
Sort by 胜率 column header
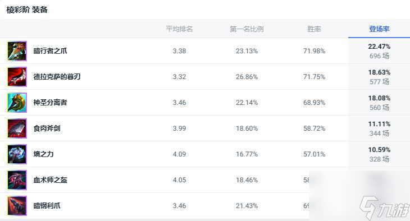tap(314, 29)
